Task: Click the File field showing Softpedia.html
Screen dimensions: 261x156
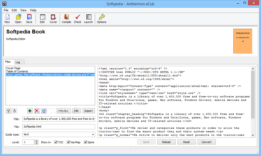Action: (x=58, y=127)
